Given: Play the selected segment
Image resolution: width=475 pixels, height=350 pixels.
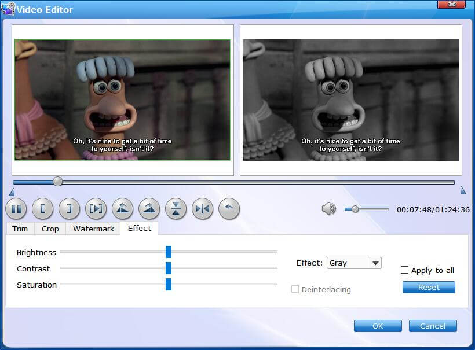Looking at the screenshot, I should (x=96, y=208).
